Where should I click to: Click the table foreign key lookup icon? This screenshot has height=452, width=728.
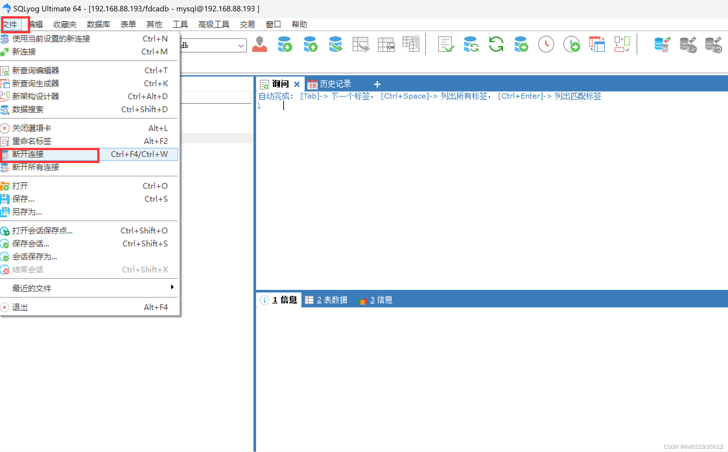coord(411,44)
